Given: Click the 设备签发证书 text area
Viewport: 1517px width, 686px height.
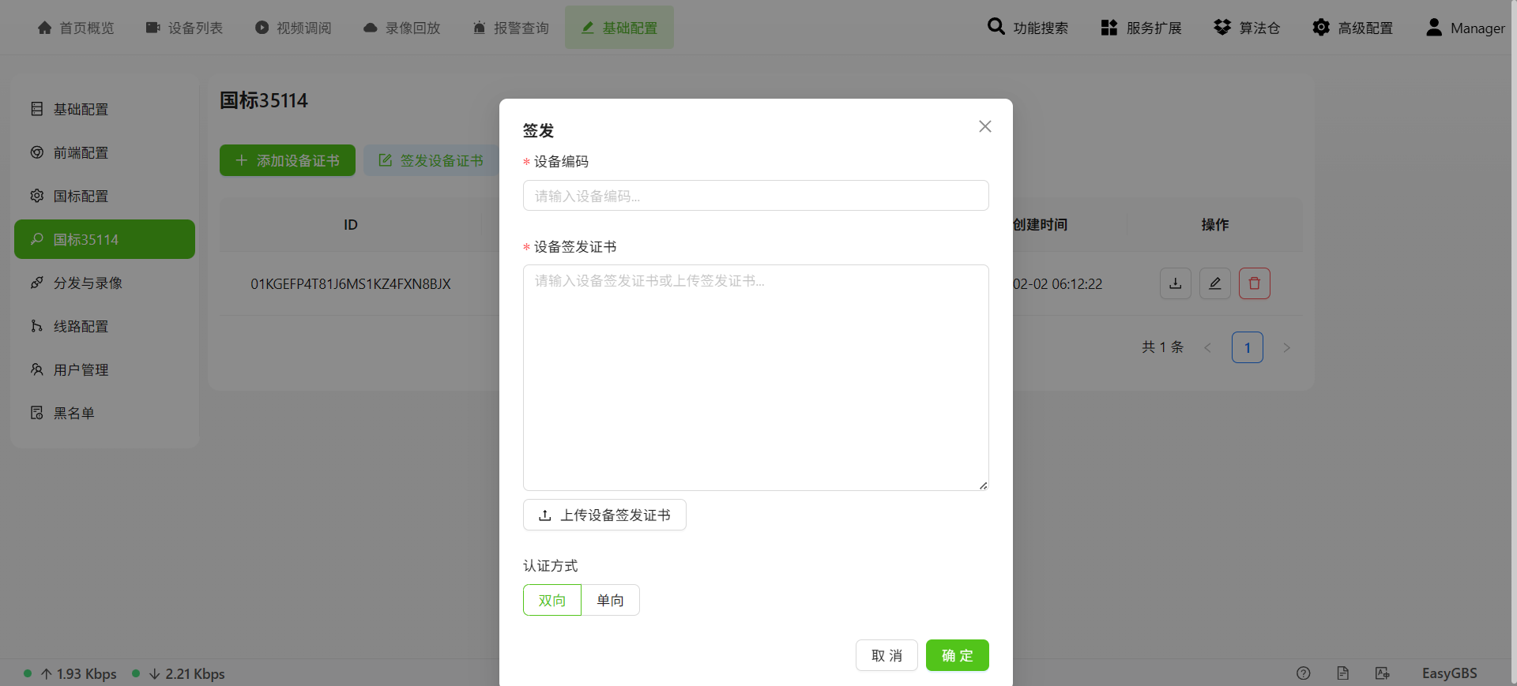Looking at the screenshot, I should 755,377.
